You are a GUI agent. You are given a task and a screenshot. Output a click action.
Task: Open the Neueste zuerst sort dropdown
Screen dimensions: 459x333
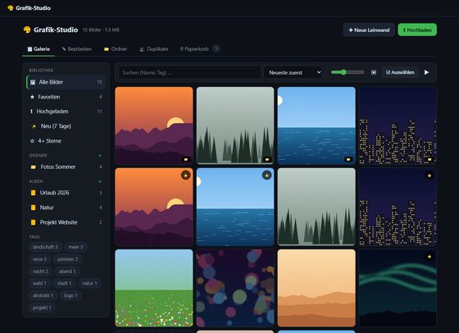[x=293, y=72]
